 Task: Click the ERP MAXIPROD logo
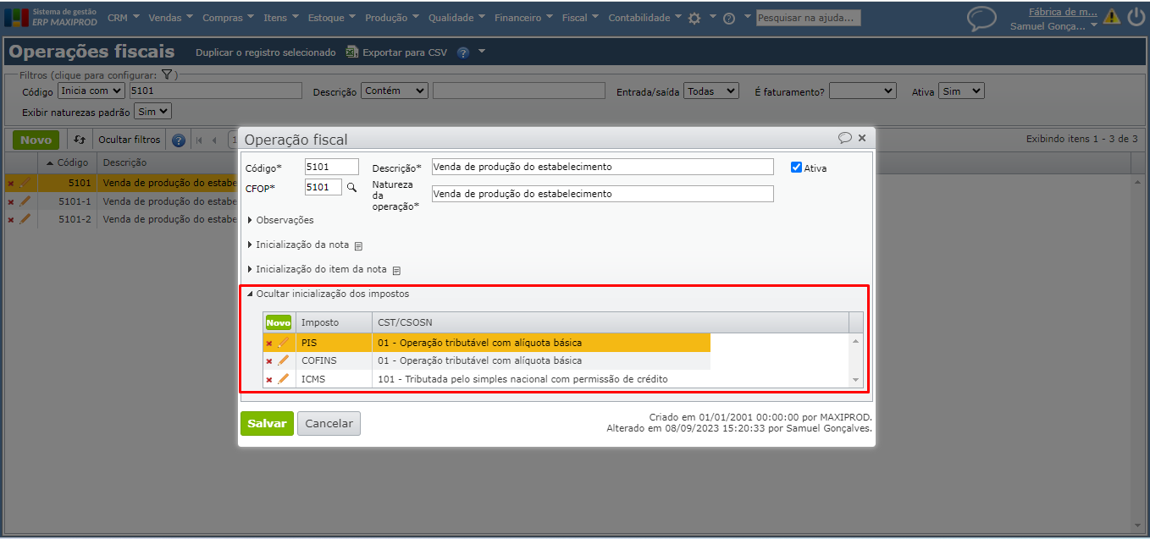click(x=51, y=17)
